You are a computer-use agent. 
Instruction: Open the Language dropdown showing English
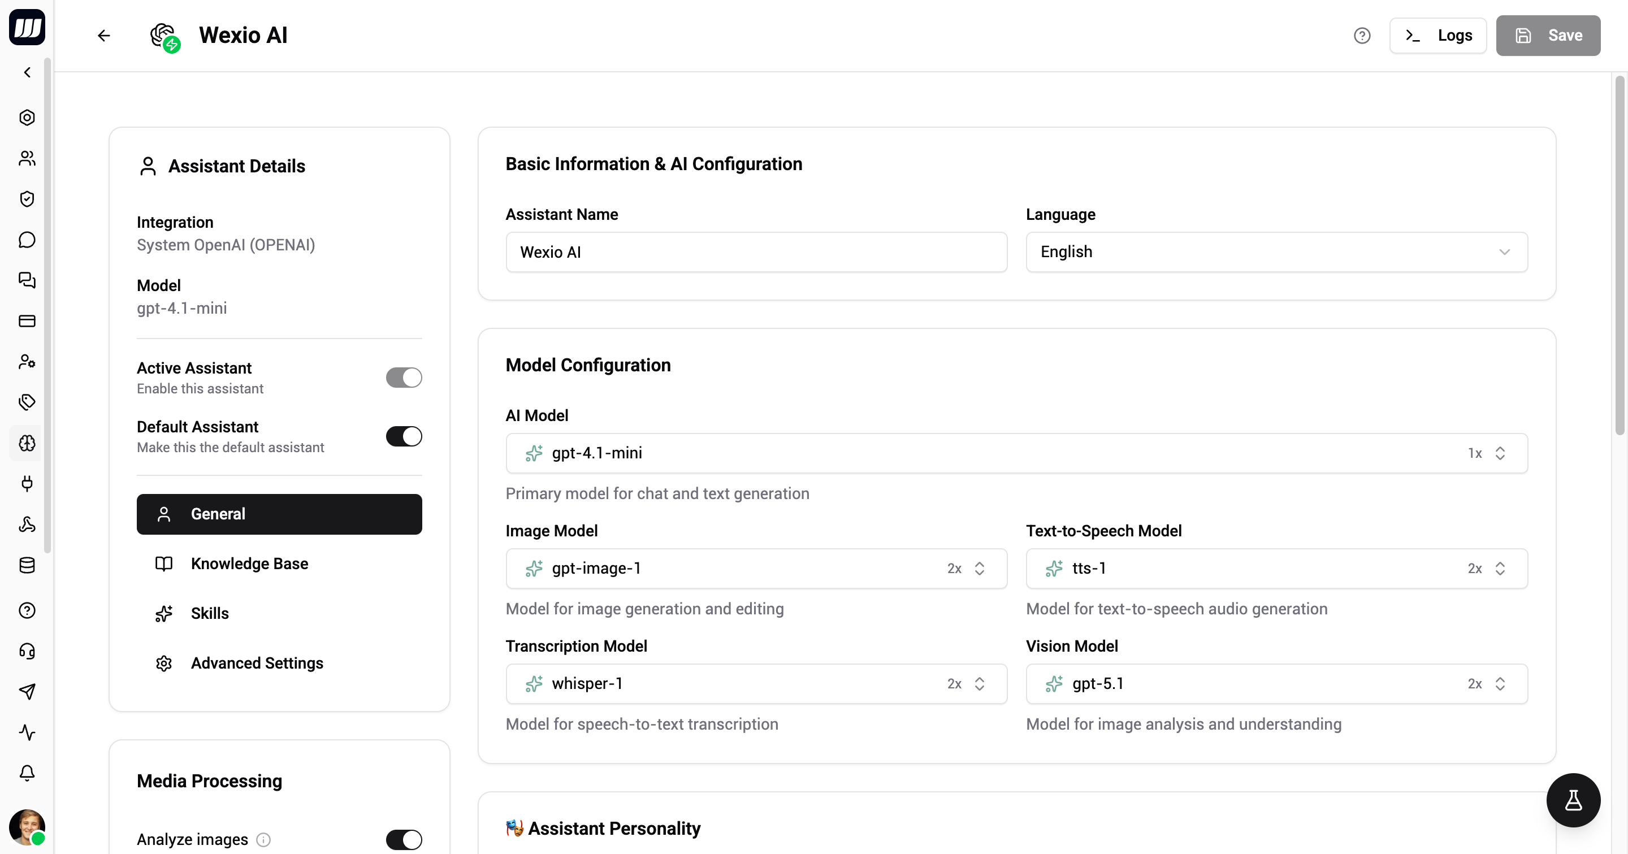pyautogui.click(x=1276, y=252)
